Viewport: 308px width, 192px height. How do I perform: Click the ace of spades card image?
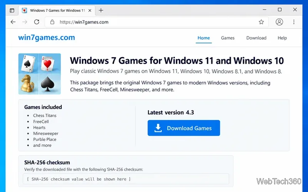(x=28, y=63)
